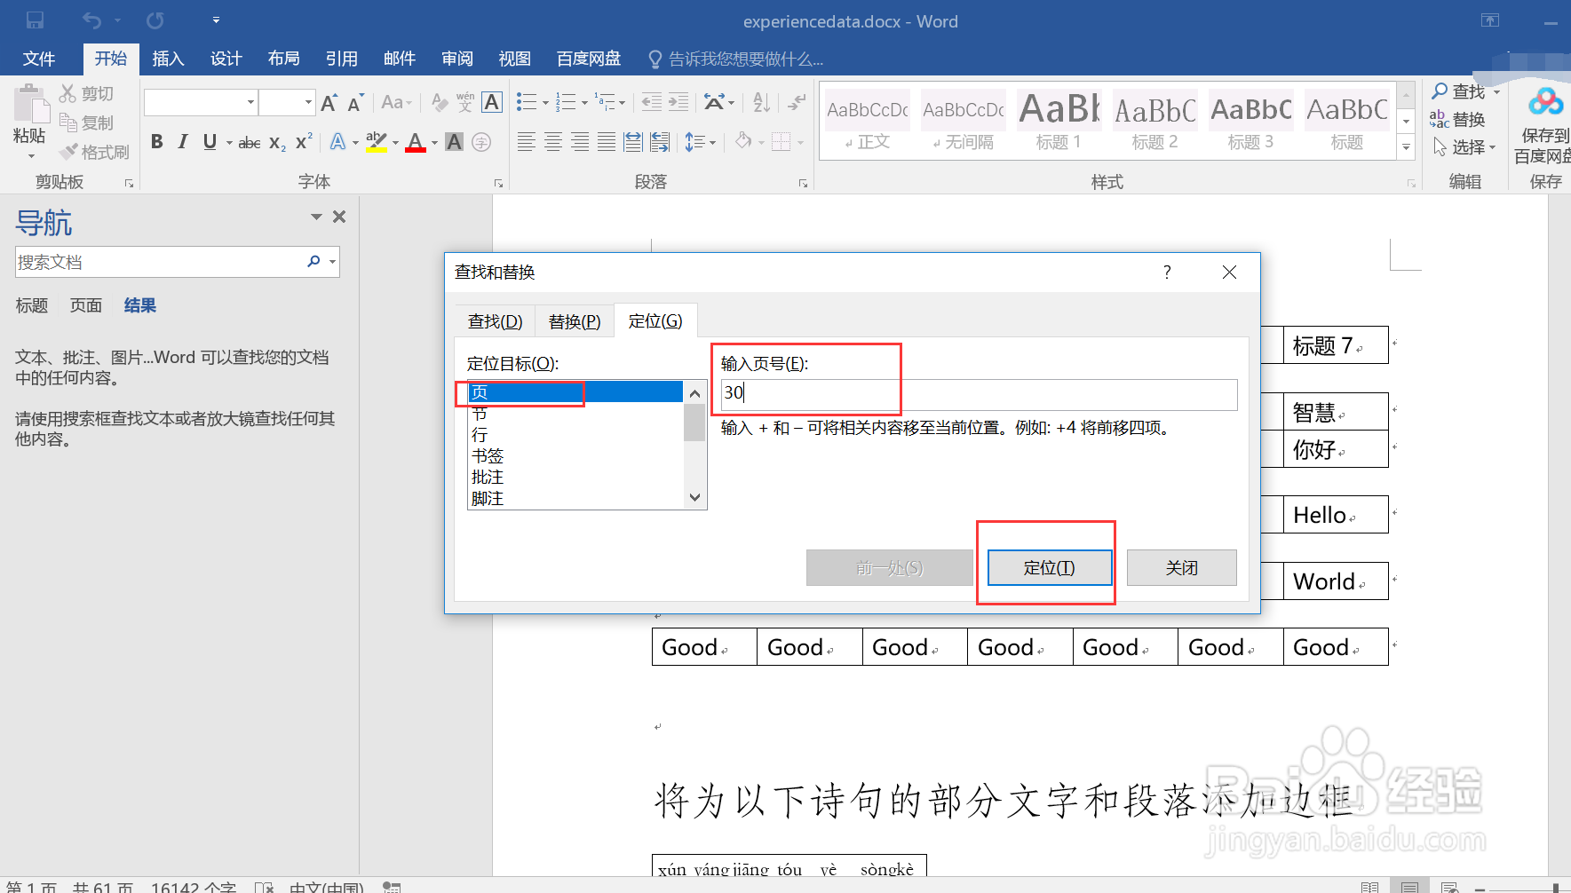Click the Sort icon in the paragraph group
This screenshot has width=1571, height=893.
761,103
